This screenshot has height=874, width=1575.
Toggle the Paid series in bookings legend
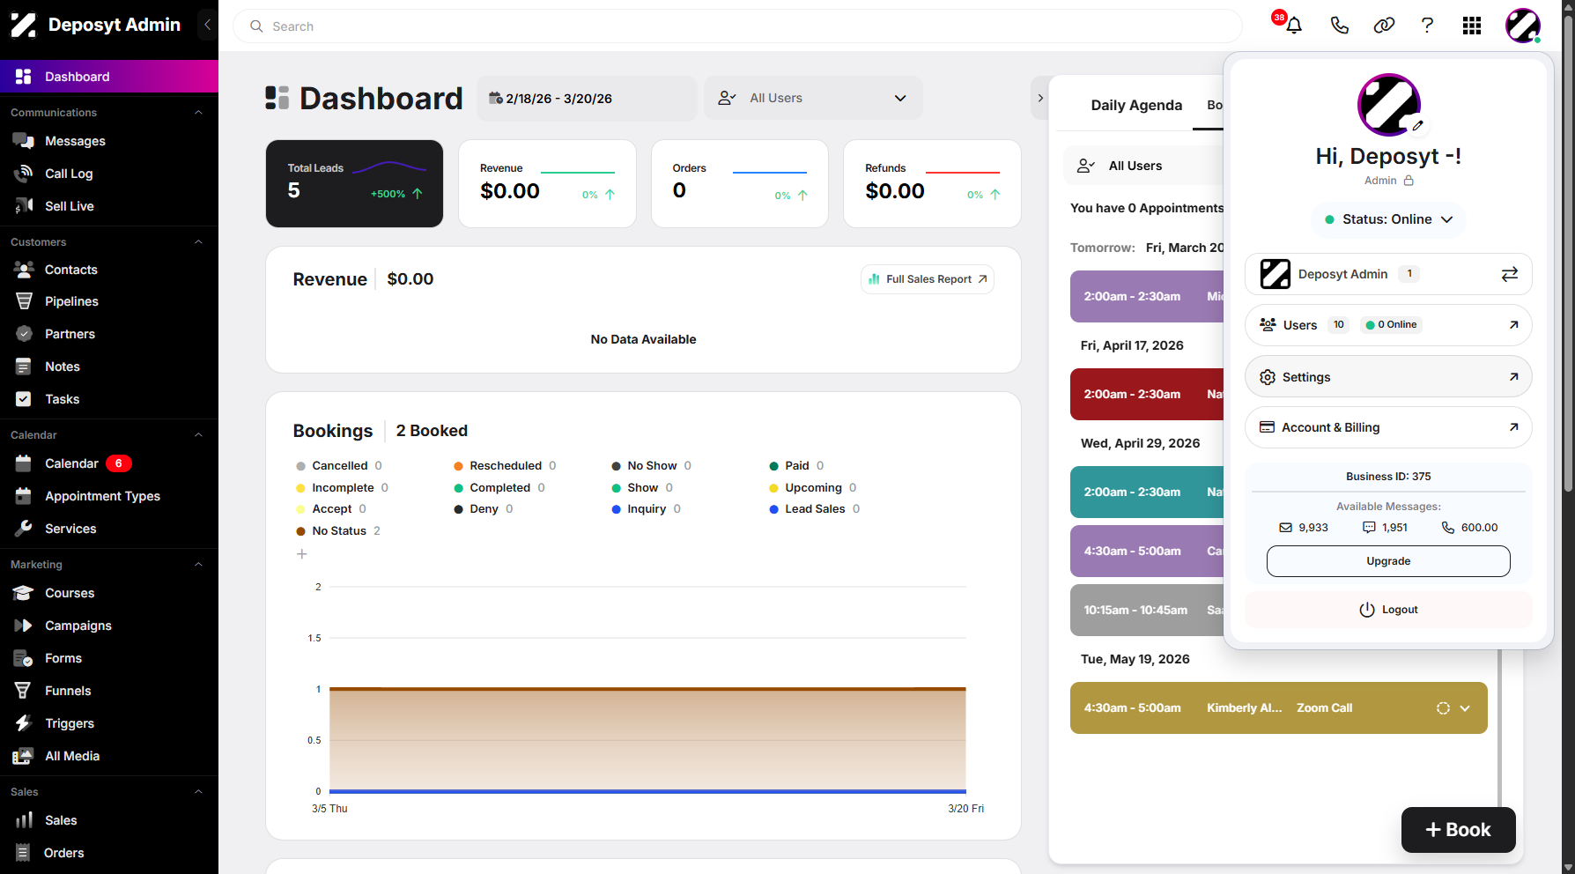pos(796,466)
